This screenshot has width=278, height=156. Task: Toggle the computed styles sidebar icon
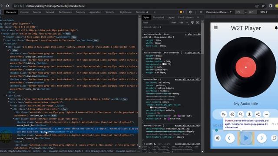click(198, 23)
